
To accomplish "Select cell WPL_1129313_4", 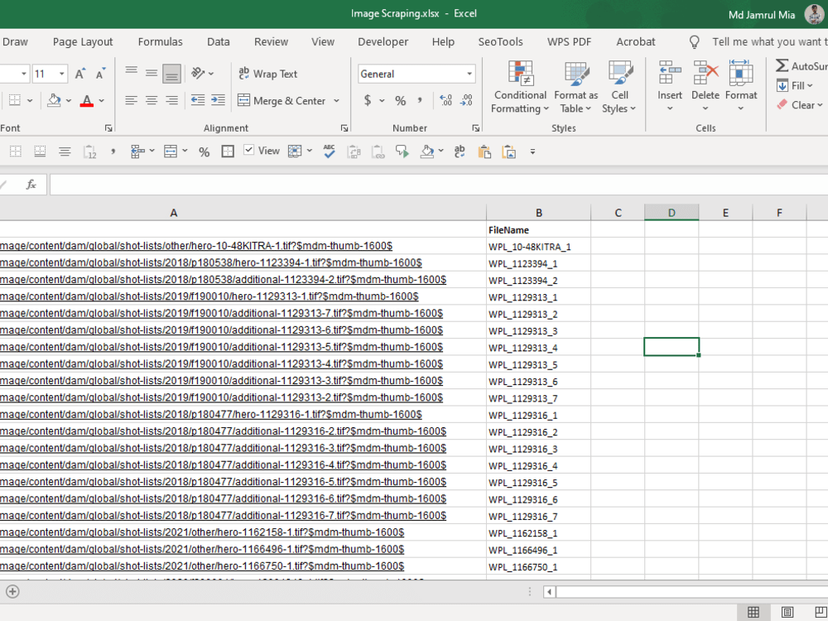I will pos(539,348).
